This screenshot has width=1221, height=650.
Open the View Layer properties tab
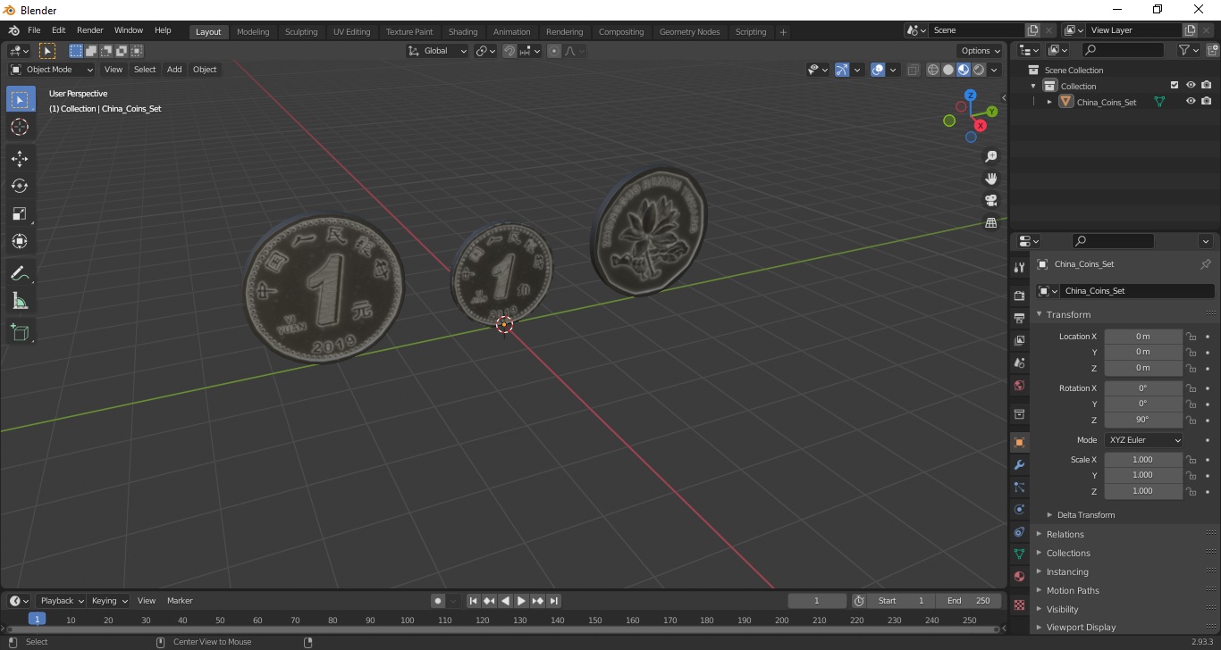point(1019,341)
